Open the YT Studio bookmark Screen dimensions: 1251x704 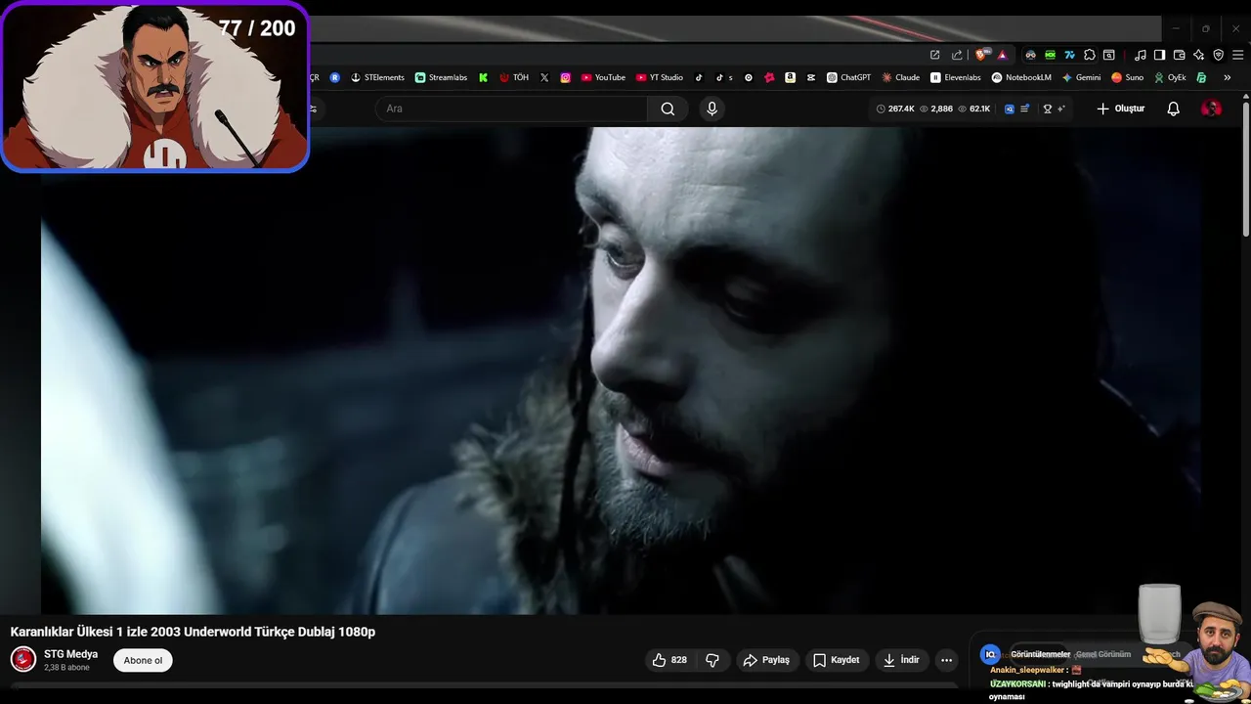point(660,77)
